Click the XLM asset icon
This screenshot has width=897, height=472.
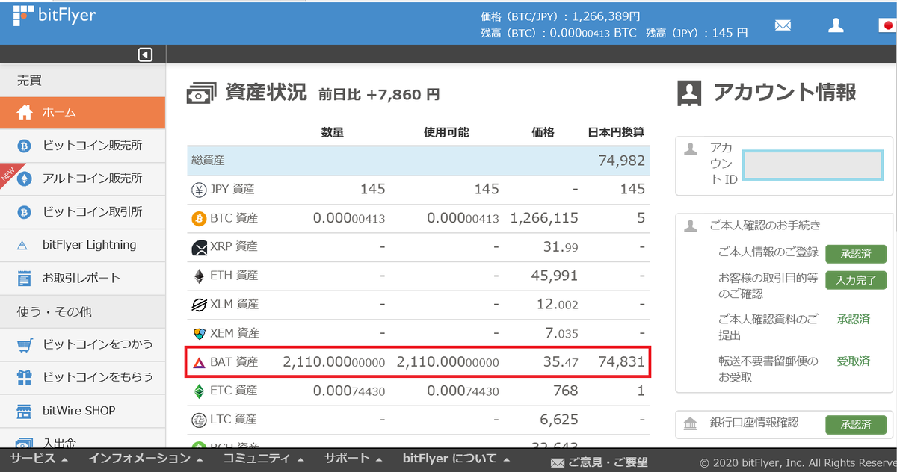tap(199, 305)
